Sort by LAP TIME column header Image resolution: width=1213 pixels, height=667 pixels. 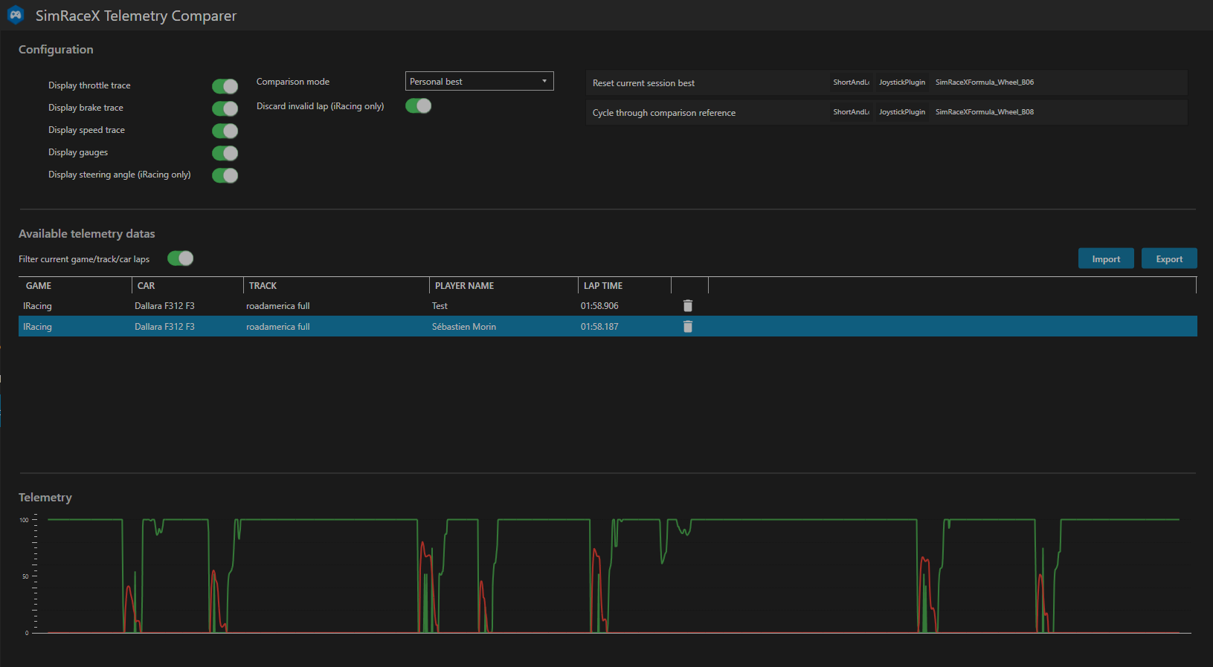point(625,286)
